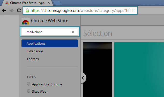
Task: Click the address bar URL field
Action: (x=80, y=10)
